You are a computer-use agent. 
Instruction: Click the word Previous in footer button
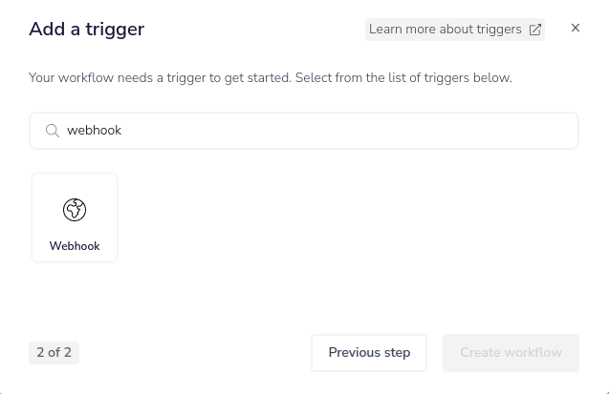tap(356, 353)
